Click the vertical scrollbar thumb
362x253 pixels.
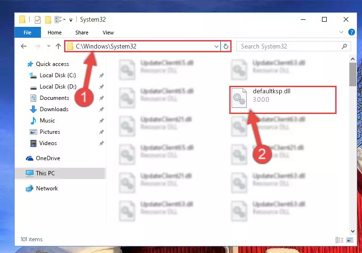353,74
